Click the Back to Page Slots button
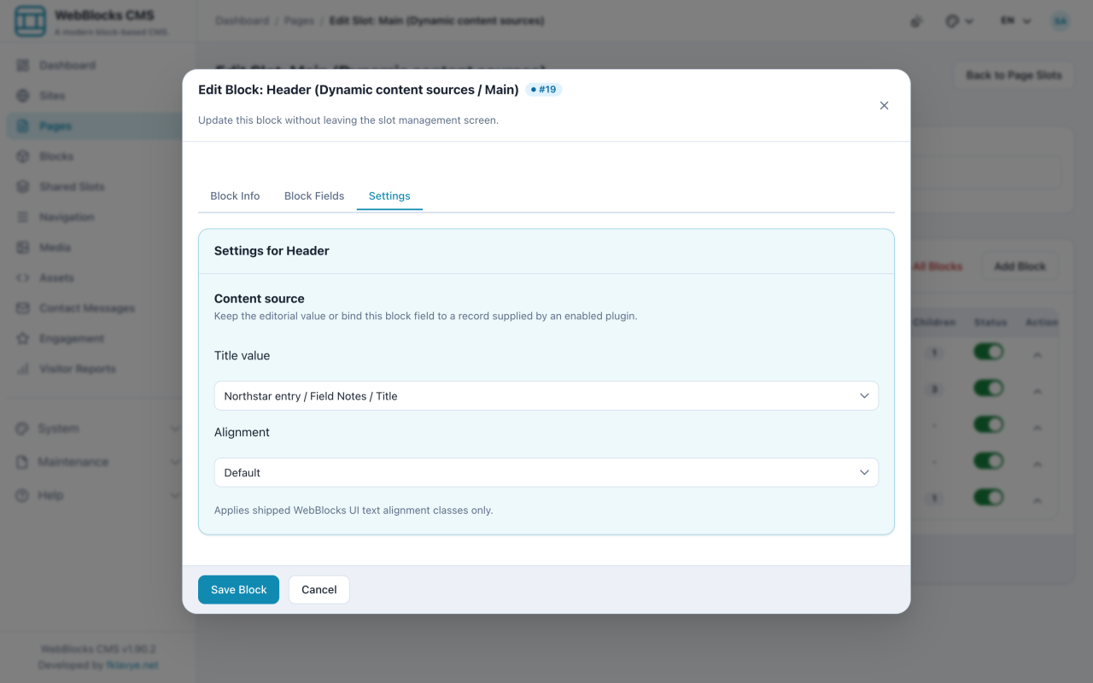The width and height of the screenshot is (1093, 683). (x=1014, y=75)
